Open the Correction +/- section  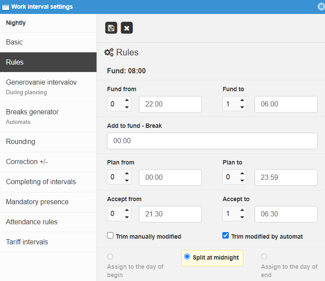[48, 162]
